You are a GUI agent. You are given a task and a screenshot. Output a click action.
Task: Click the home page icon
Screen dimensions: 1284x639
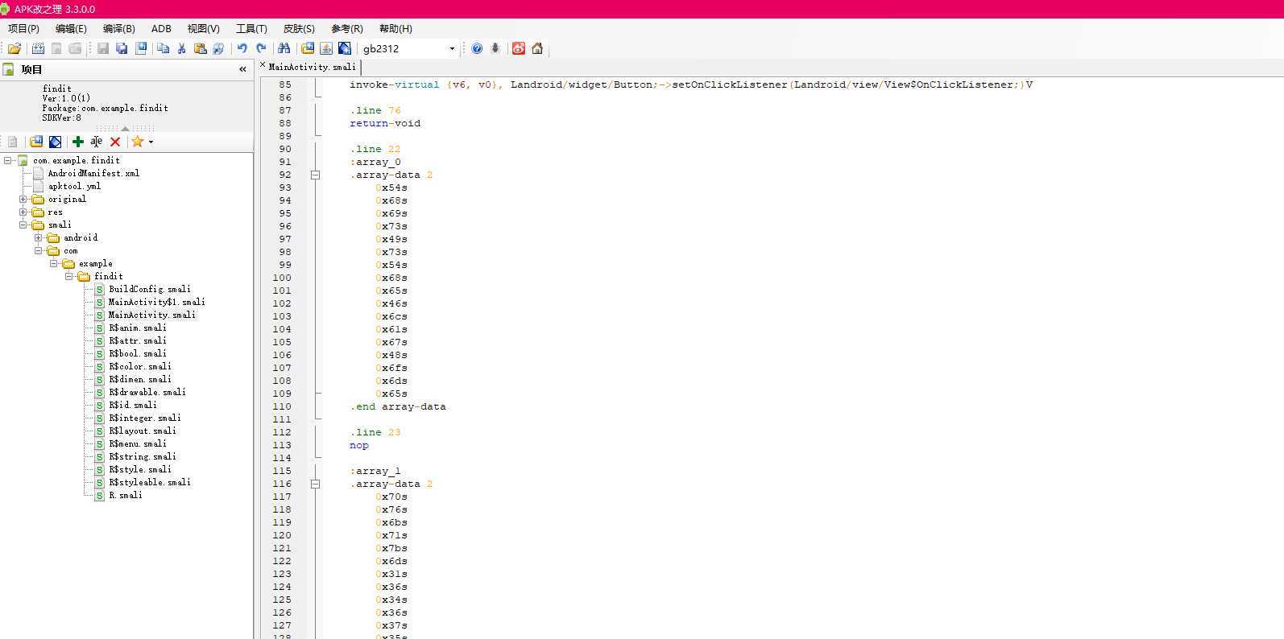coord(537,48)
